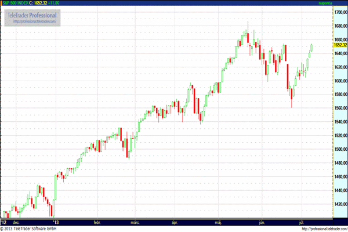
Task: Click the 1420,00 price axis label
Action: click(340, 205)
